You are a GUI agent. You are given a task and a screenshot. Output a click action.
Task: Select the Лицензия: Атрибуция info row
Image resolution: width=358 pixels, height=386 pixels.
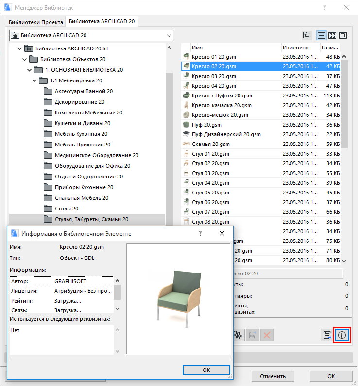tap(61, 291)
